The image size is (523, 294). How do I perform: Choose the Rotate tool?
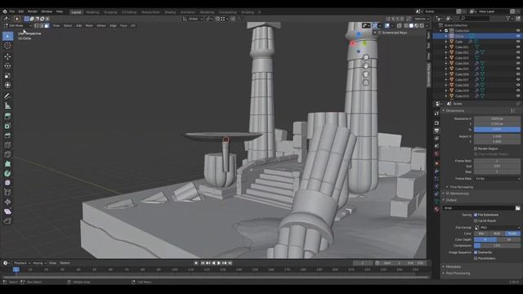7,66
